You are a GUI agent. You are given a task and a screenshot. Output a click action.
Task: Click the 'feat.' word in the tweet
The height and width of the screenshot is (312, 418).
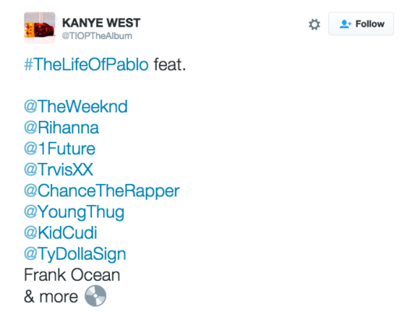pos(169,65)
